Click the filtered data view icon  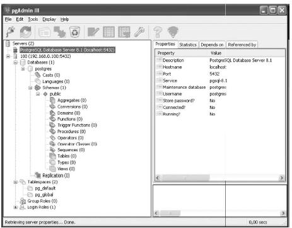click(124, 32)
